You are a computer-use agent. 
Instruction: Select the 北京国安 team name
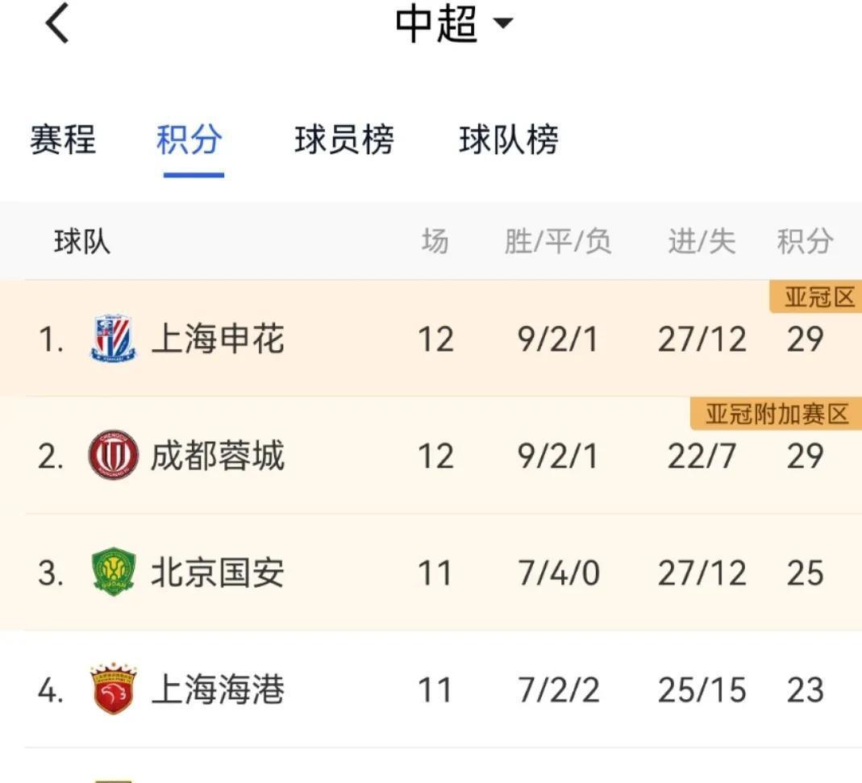[218, 573]
